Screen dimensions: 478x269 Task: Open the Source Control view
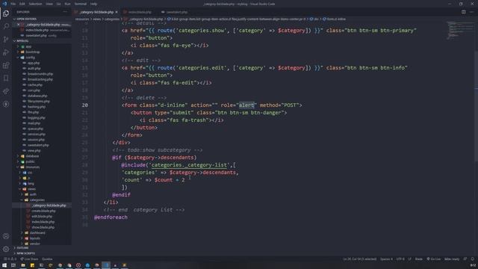coord(6,40)
